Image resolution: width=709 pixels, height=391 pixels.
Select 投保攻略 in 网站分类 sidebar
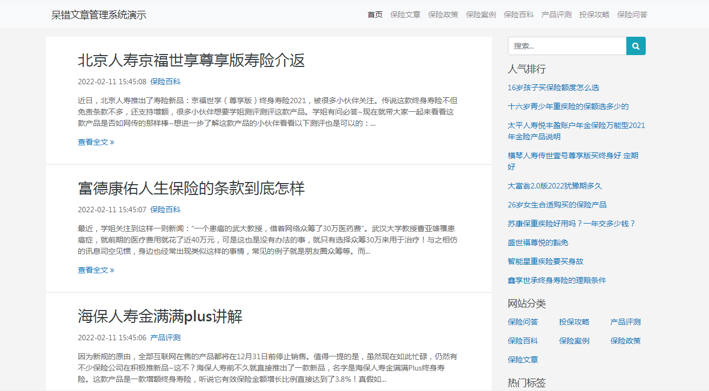[x=574, y=322]
